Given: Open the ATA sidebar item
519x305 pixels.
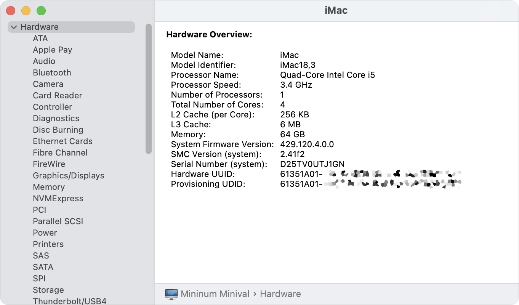Looking at the screenshot, I should [40, 39].
